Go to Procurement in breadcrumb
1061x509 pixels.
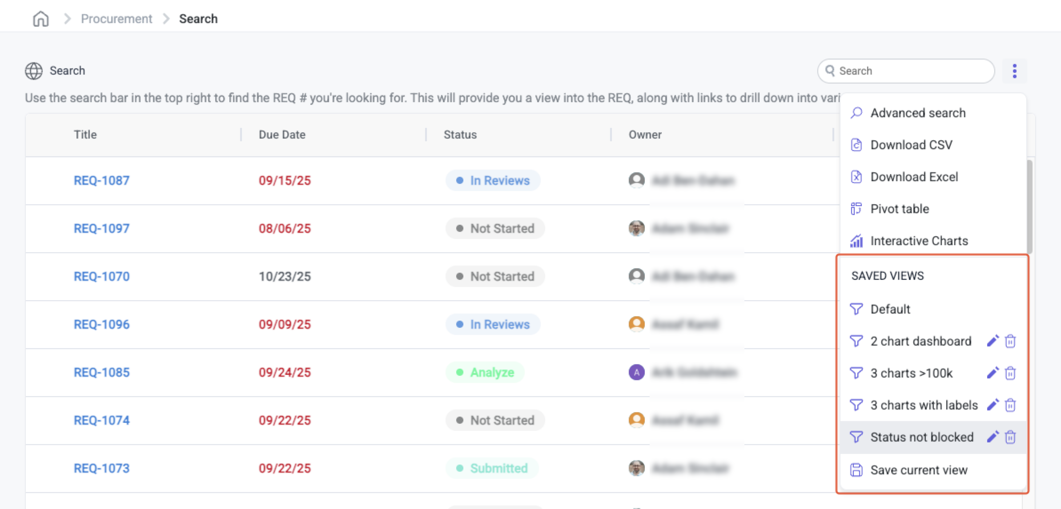tap(117, 19)
